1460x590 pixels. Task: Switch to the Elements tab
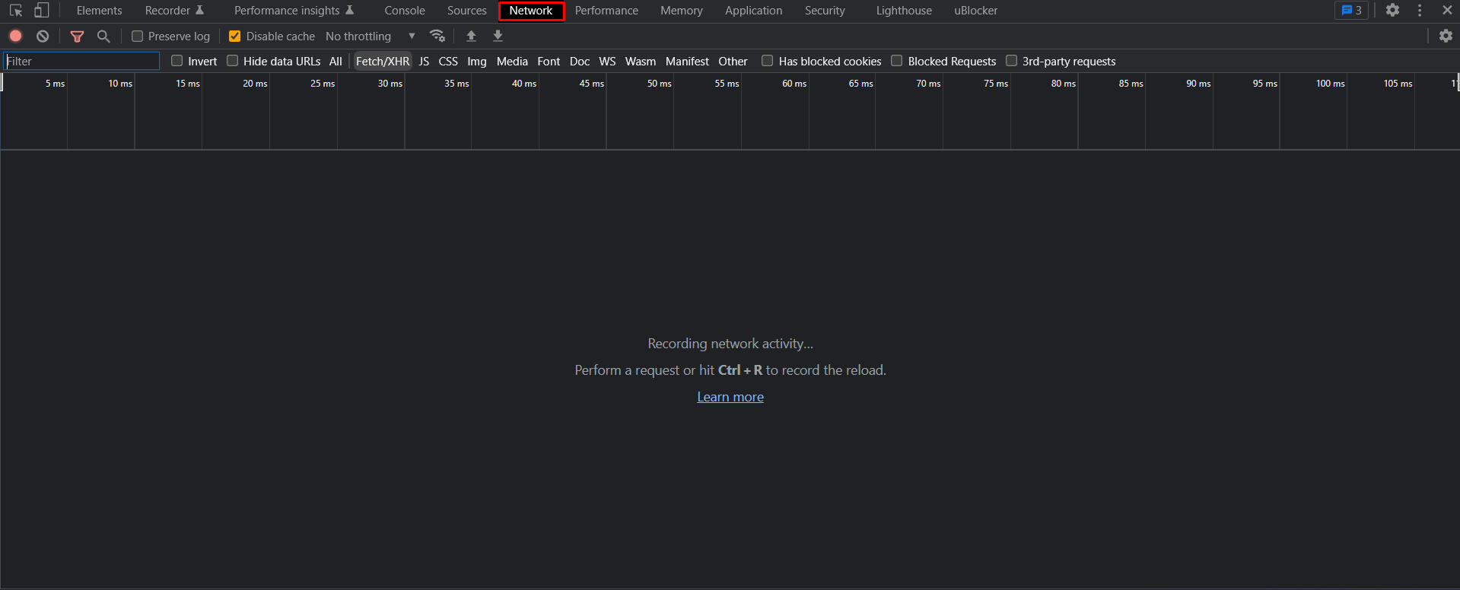pyautogui.click(x=99, y=11)
